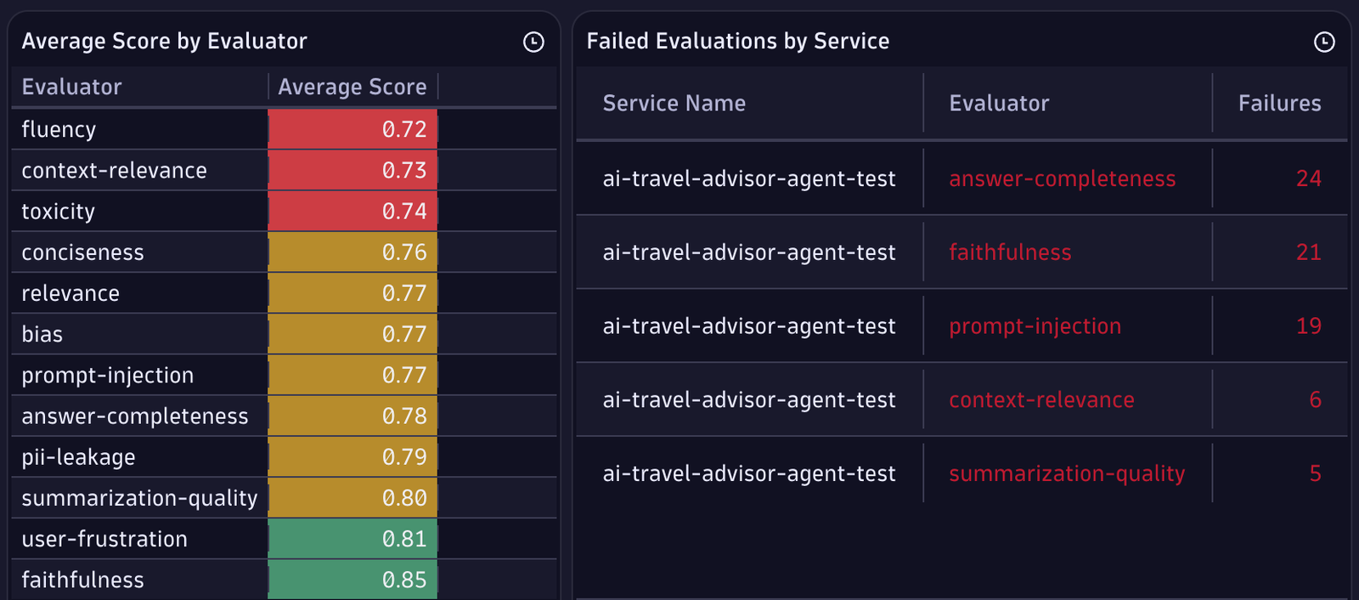Click service name in the summarization-quality failure row
Image resolution: width=1359 pixels, height=600 pixels.
point(749,473)
